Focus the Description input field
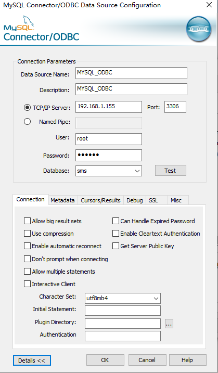Screen dimensions: 218x373 pyautogui.click(x=131, y=89)
